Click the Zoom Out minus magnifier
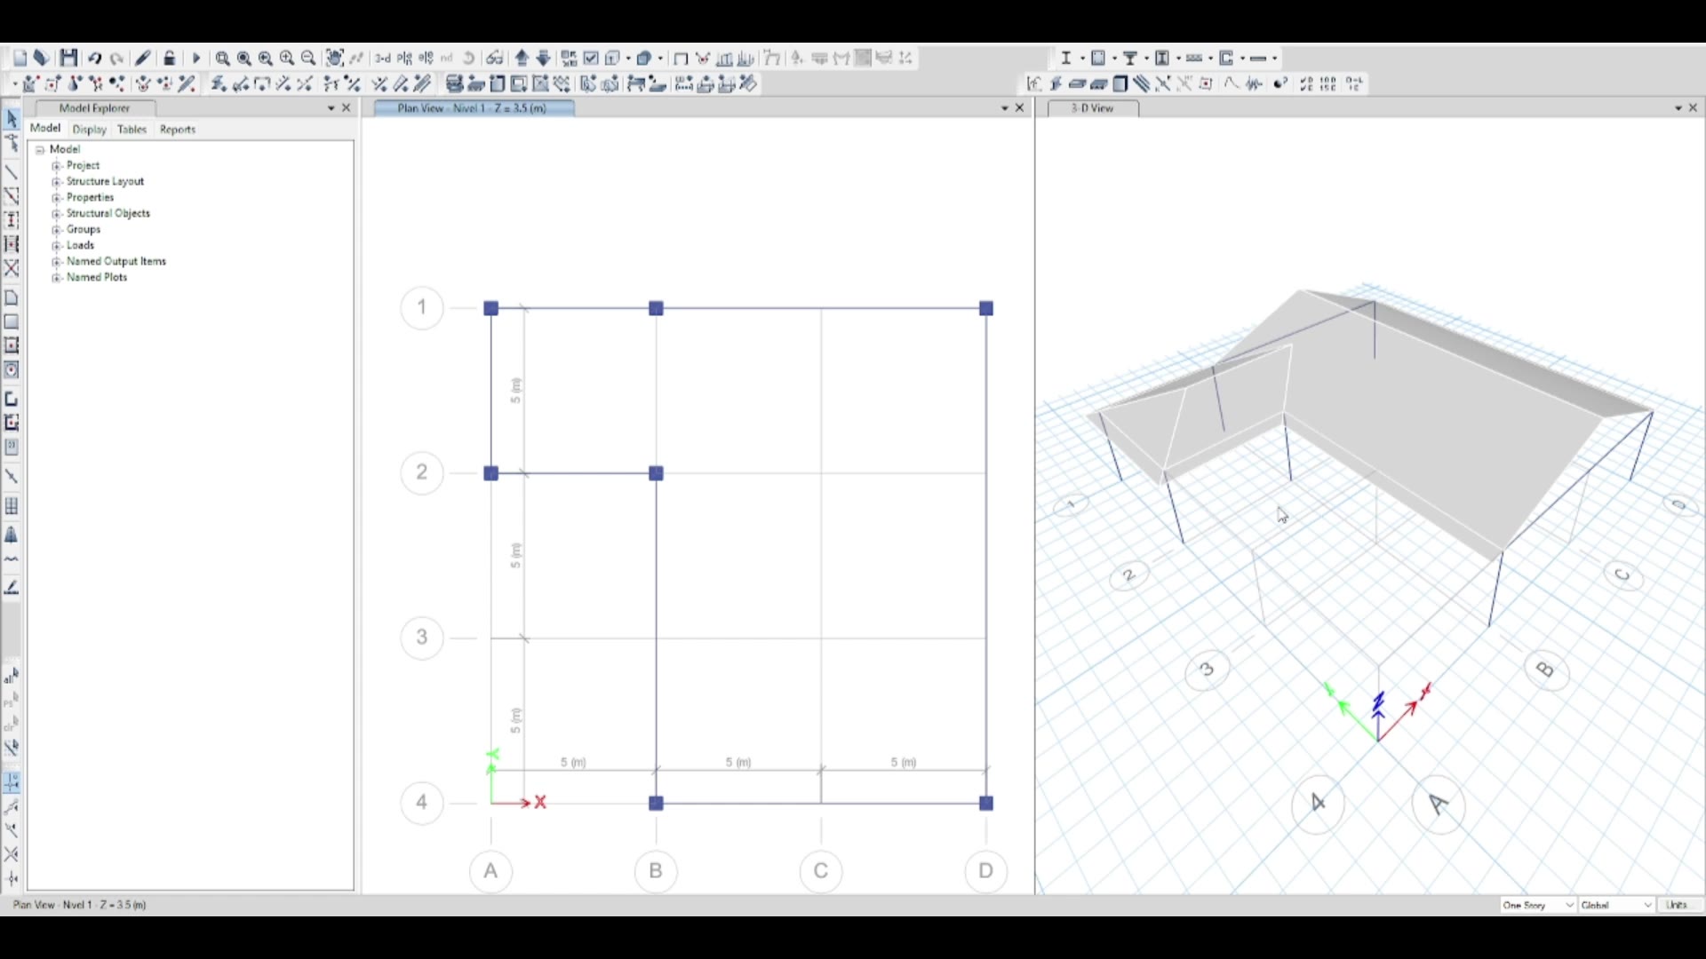This screenshot has width=1706, height=959. pyautogui.click(x=308, y=59)
